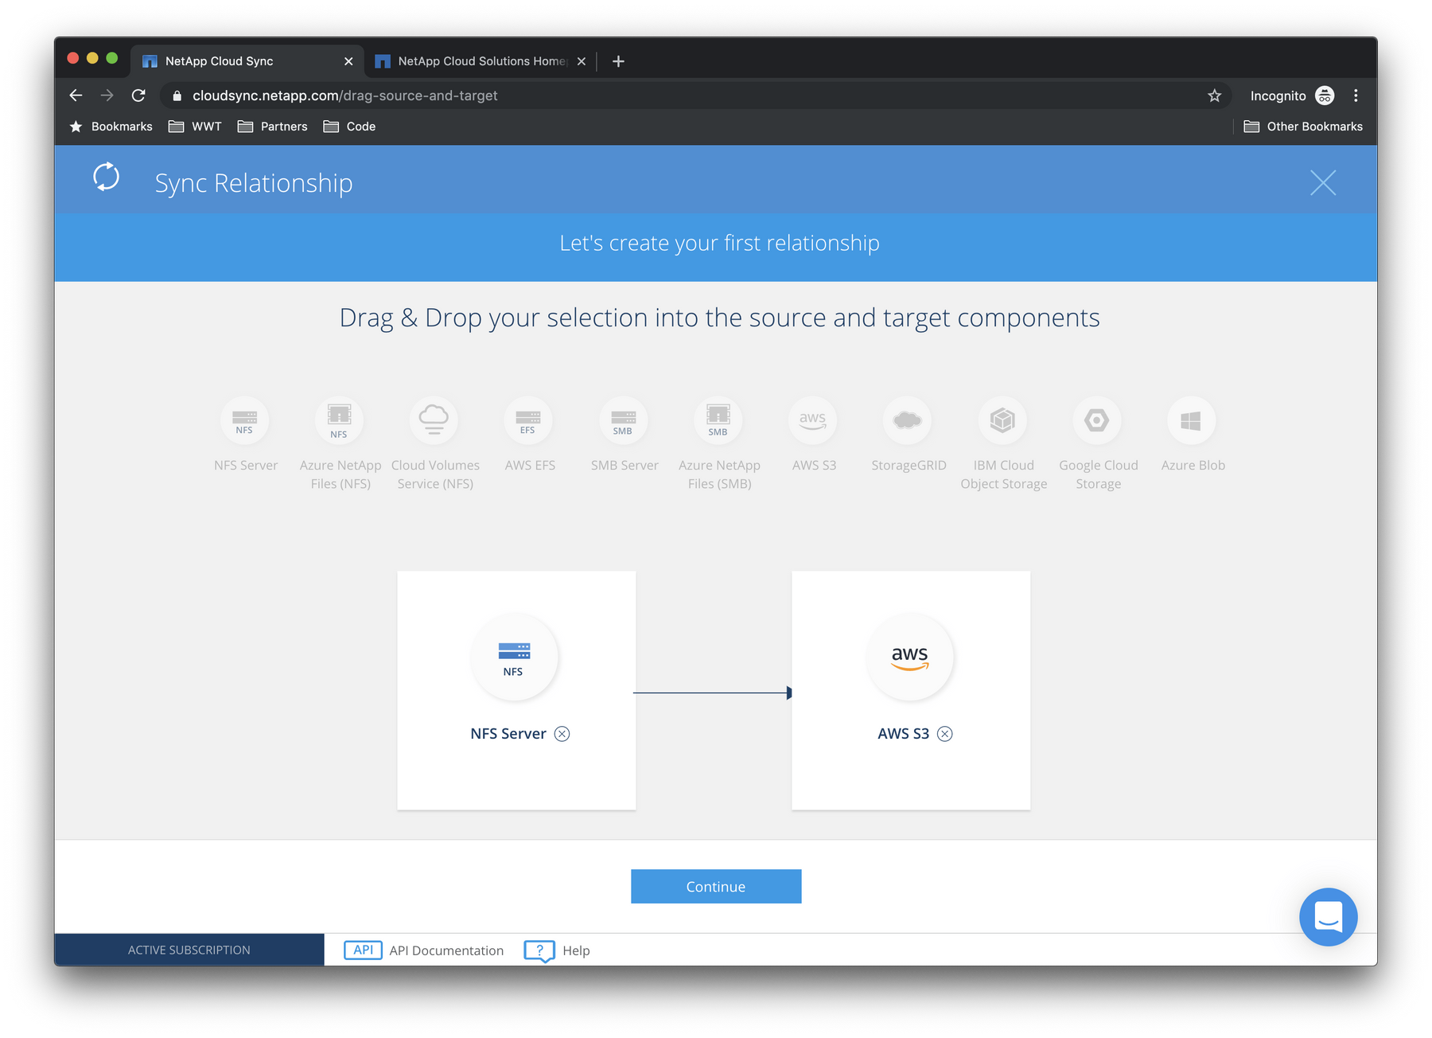Choose the StorageGRID cloud icon
This screenshot has width=1432, height=1038.
coord(908,419)
